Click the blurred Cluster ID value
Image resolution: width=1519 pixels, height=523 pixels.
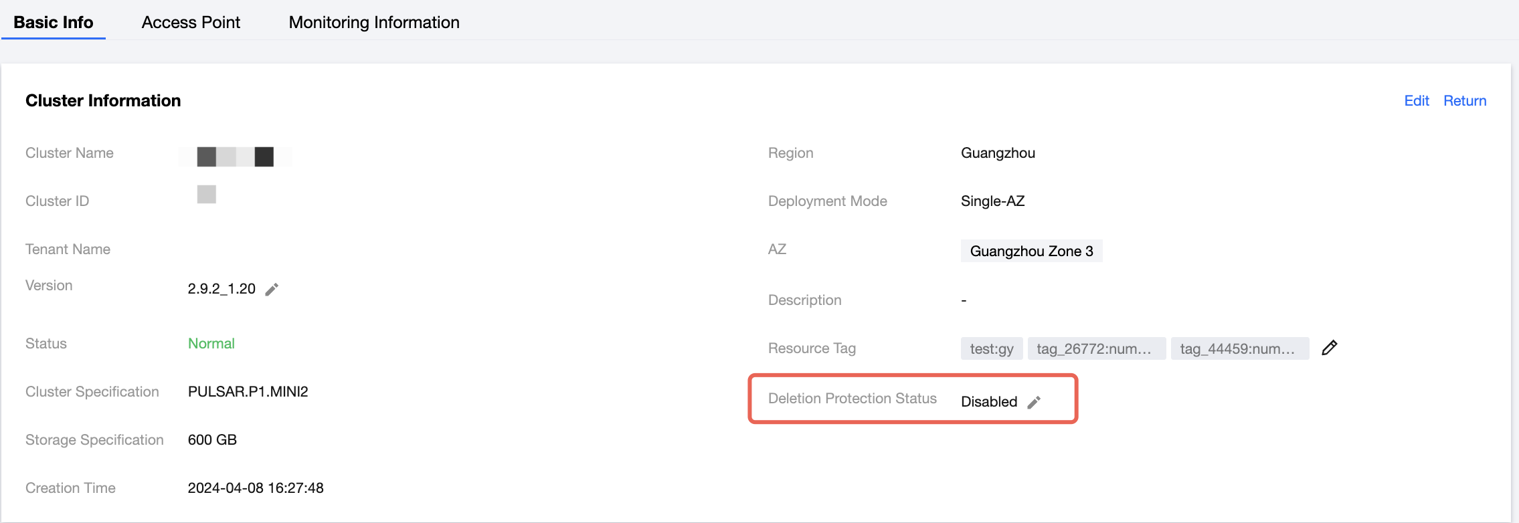point(207,195)
